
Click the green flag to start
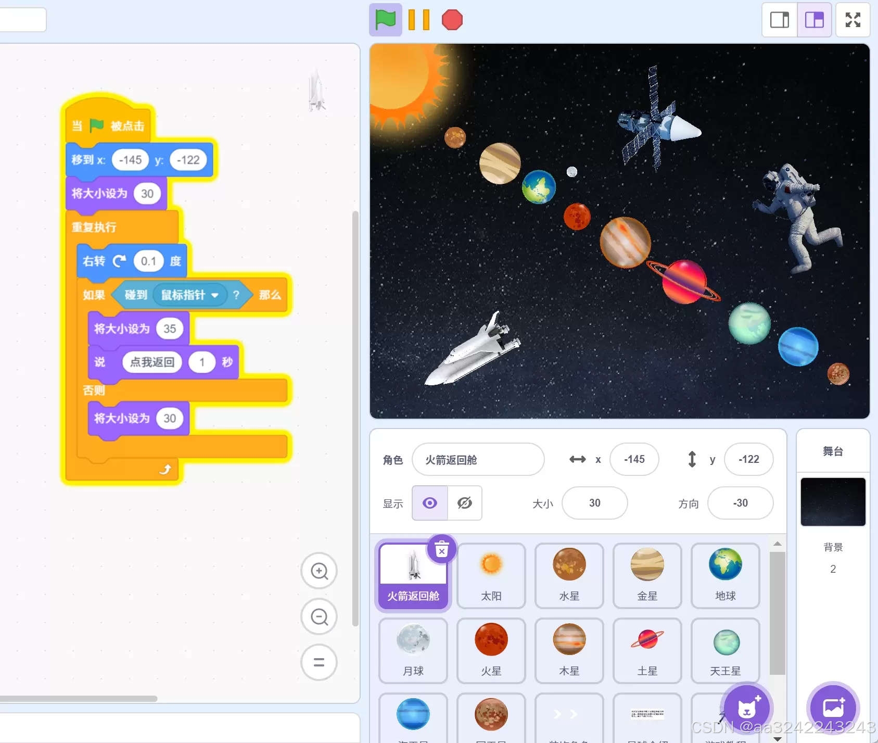coord(386,20)
